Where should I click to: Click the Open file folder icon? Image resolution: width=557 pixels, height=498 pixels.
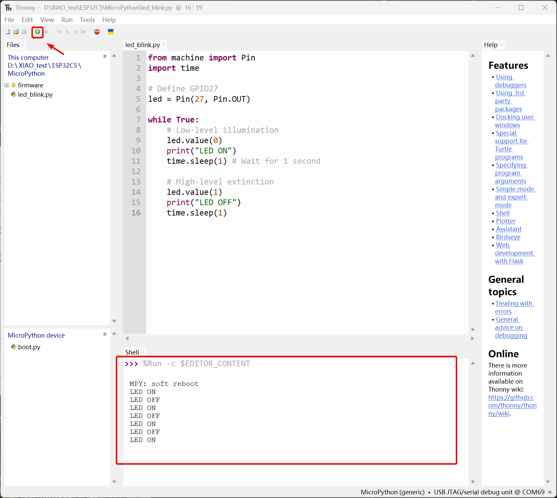pos(16,32)
